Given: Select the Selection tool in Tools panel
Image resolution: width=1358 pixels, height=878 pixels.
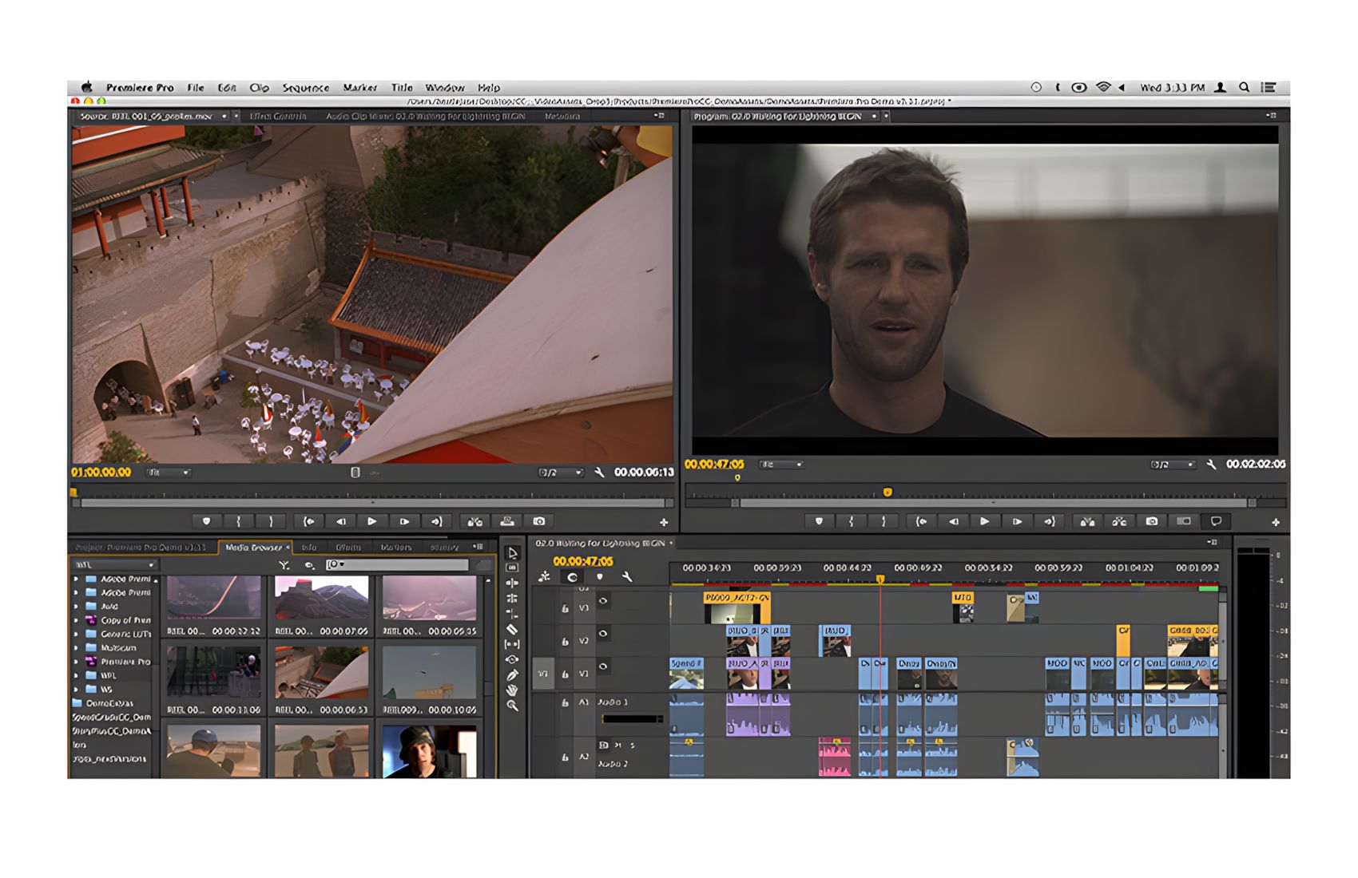Looking at the screenshot, I should tap(513, 552).
